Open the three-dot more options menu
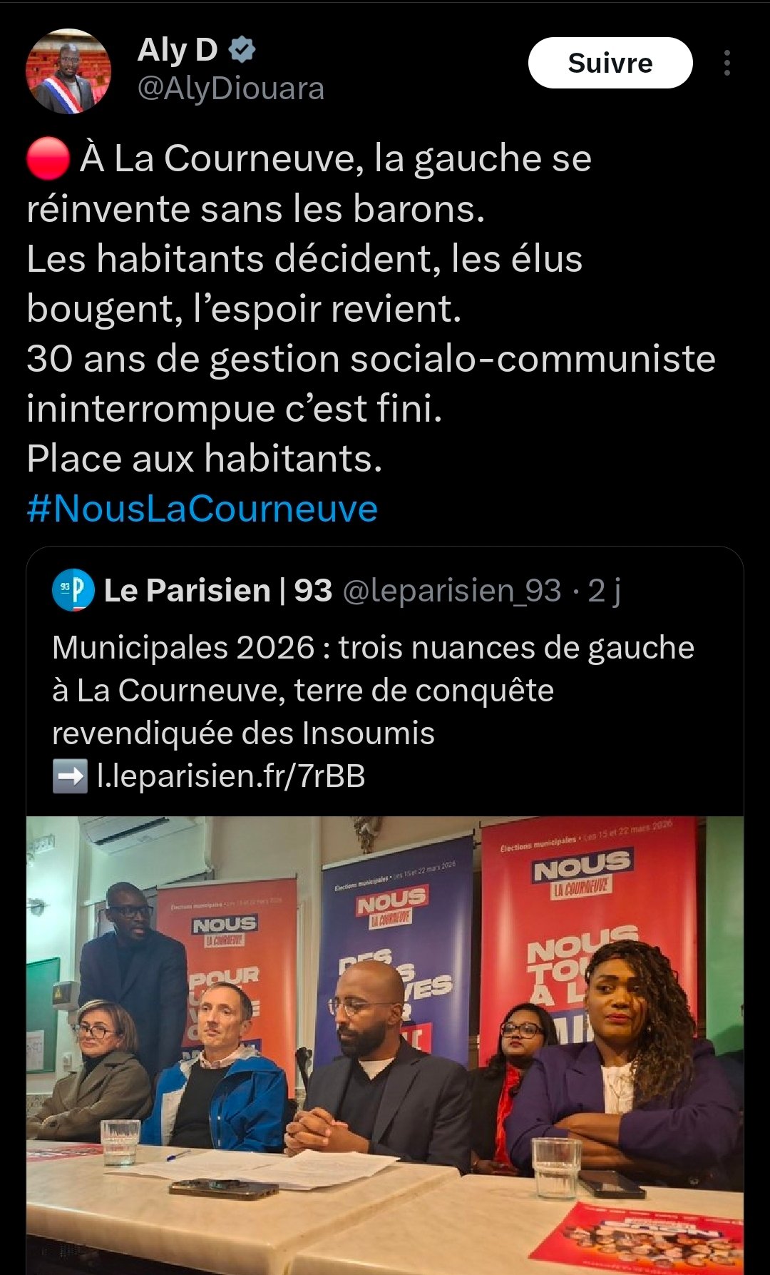770x1275 pixels. pyautogui.click(x=727, y=63)
